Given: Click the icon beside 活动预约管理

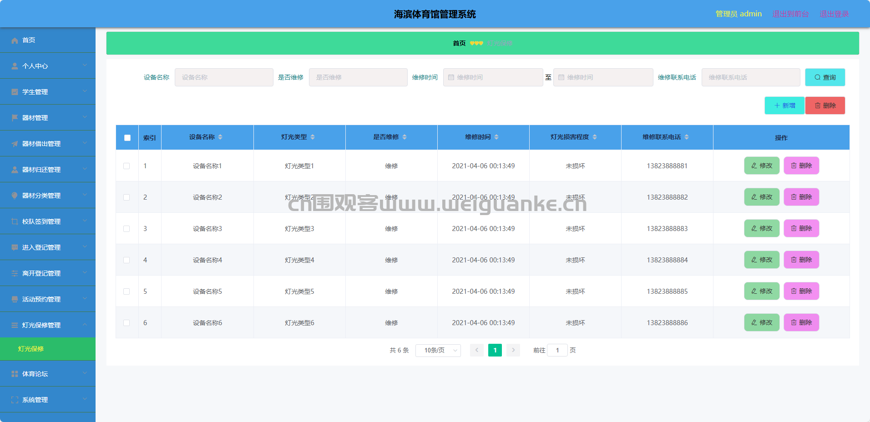Looking at the screenshot, I should (x=15, y=300).
